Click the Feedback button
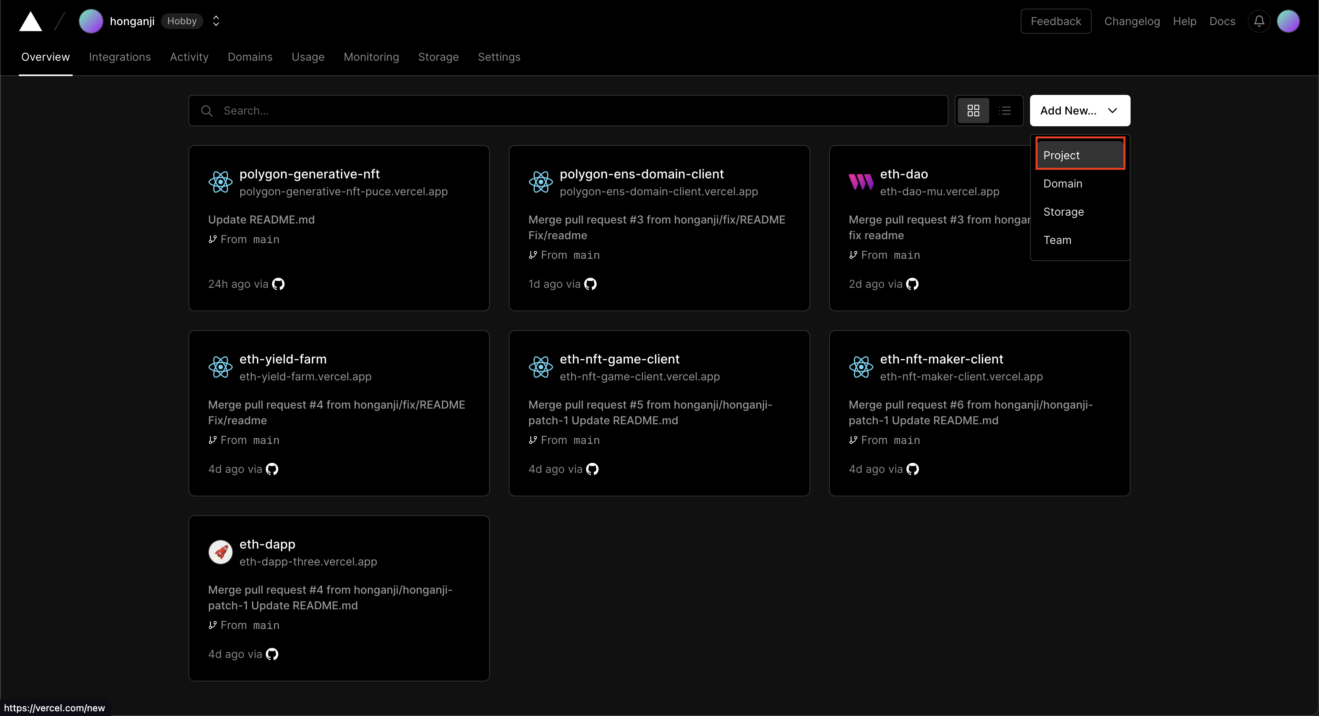 (x=1055, y=21)
